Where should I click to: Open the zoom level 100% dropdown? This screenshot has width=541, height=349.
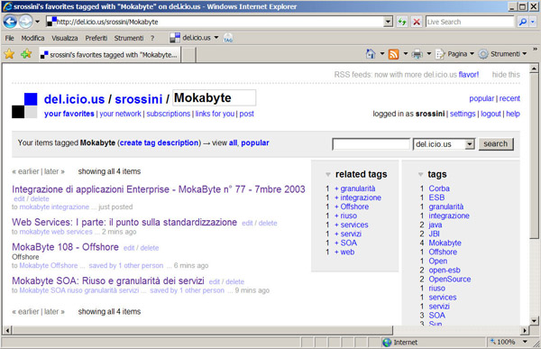pos(525,342)
